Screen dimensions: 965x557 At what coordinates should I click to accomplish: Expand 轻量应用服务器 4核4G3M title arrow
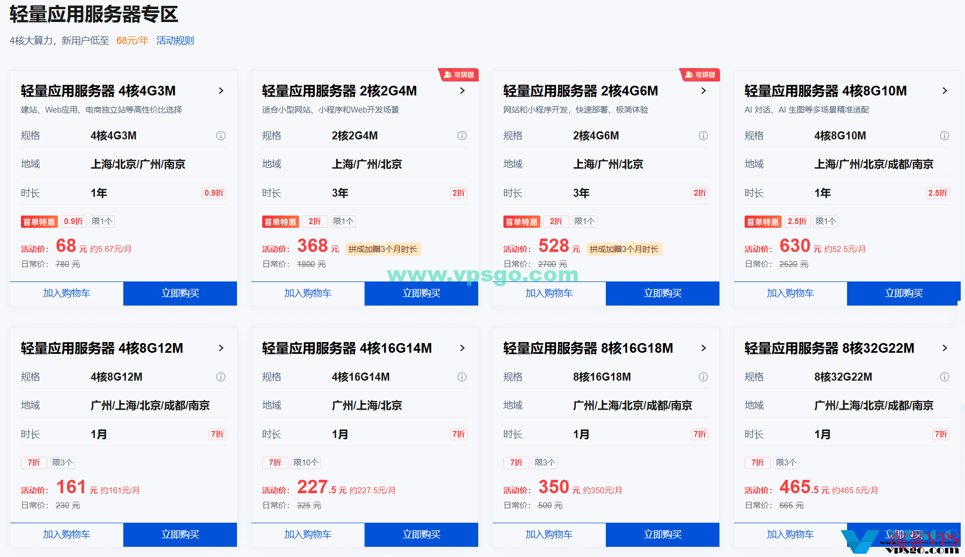coord(221,91)
